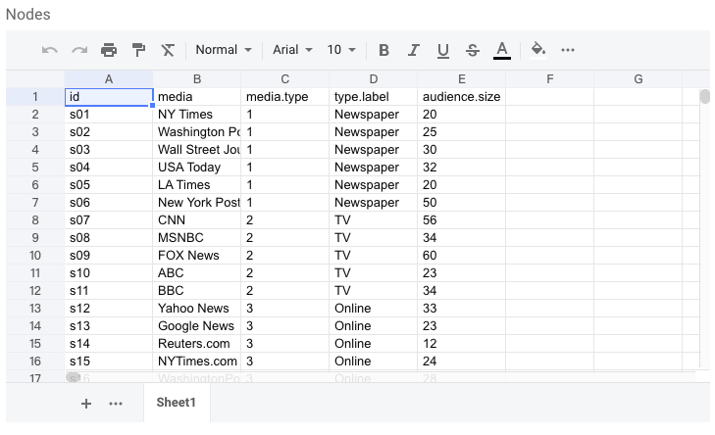Click the Print icon

[109, 50]
